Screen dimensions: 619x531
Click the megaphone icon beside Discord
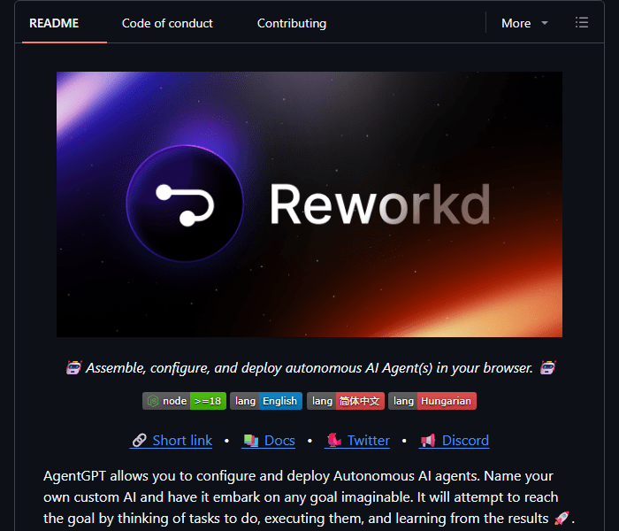click(x=428, y=440)
